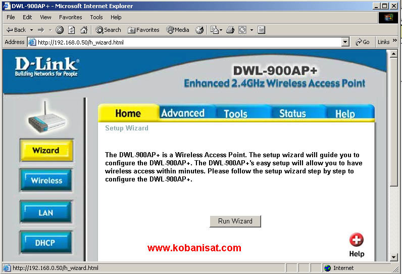Switch to the Advanced tab
402x274 pixels.
click(183, 113)
